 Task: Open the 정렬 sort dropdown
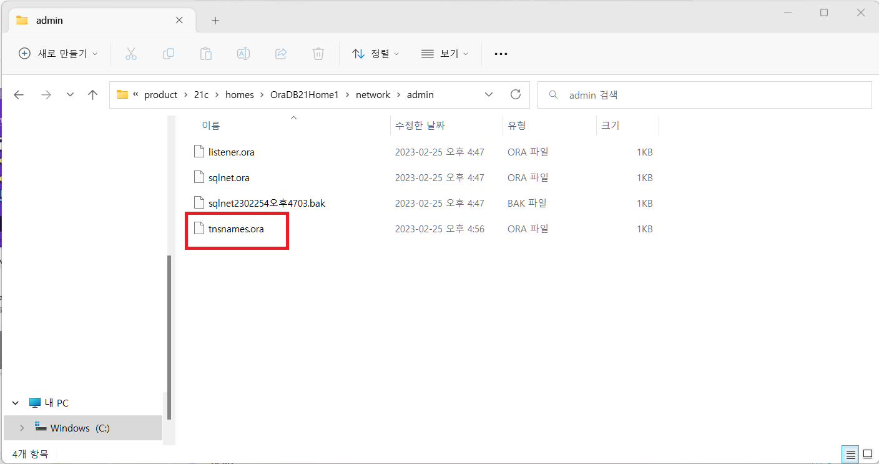click(376, 54)
